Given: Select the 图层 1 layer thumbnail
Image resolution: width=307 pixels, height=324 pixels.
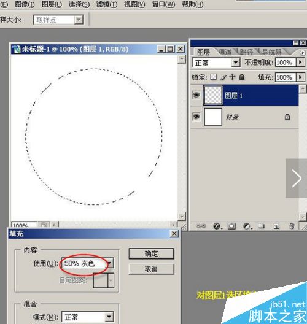Looking at the screenshot, I should pos(213,95).
